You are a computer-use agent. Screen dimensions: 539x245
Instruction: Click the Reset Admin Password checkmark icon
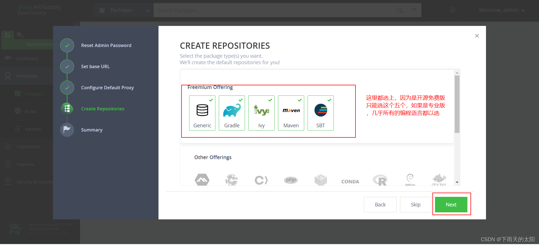tap(67, 45)
